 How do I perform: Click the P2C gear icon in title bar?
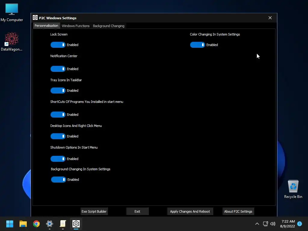(x=35, y=18)
